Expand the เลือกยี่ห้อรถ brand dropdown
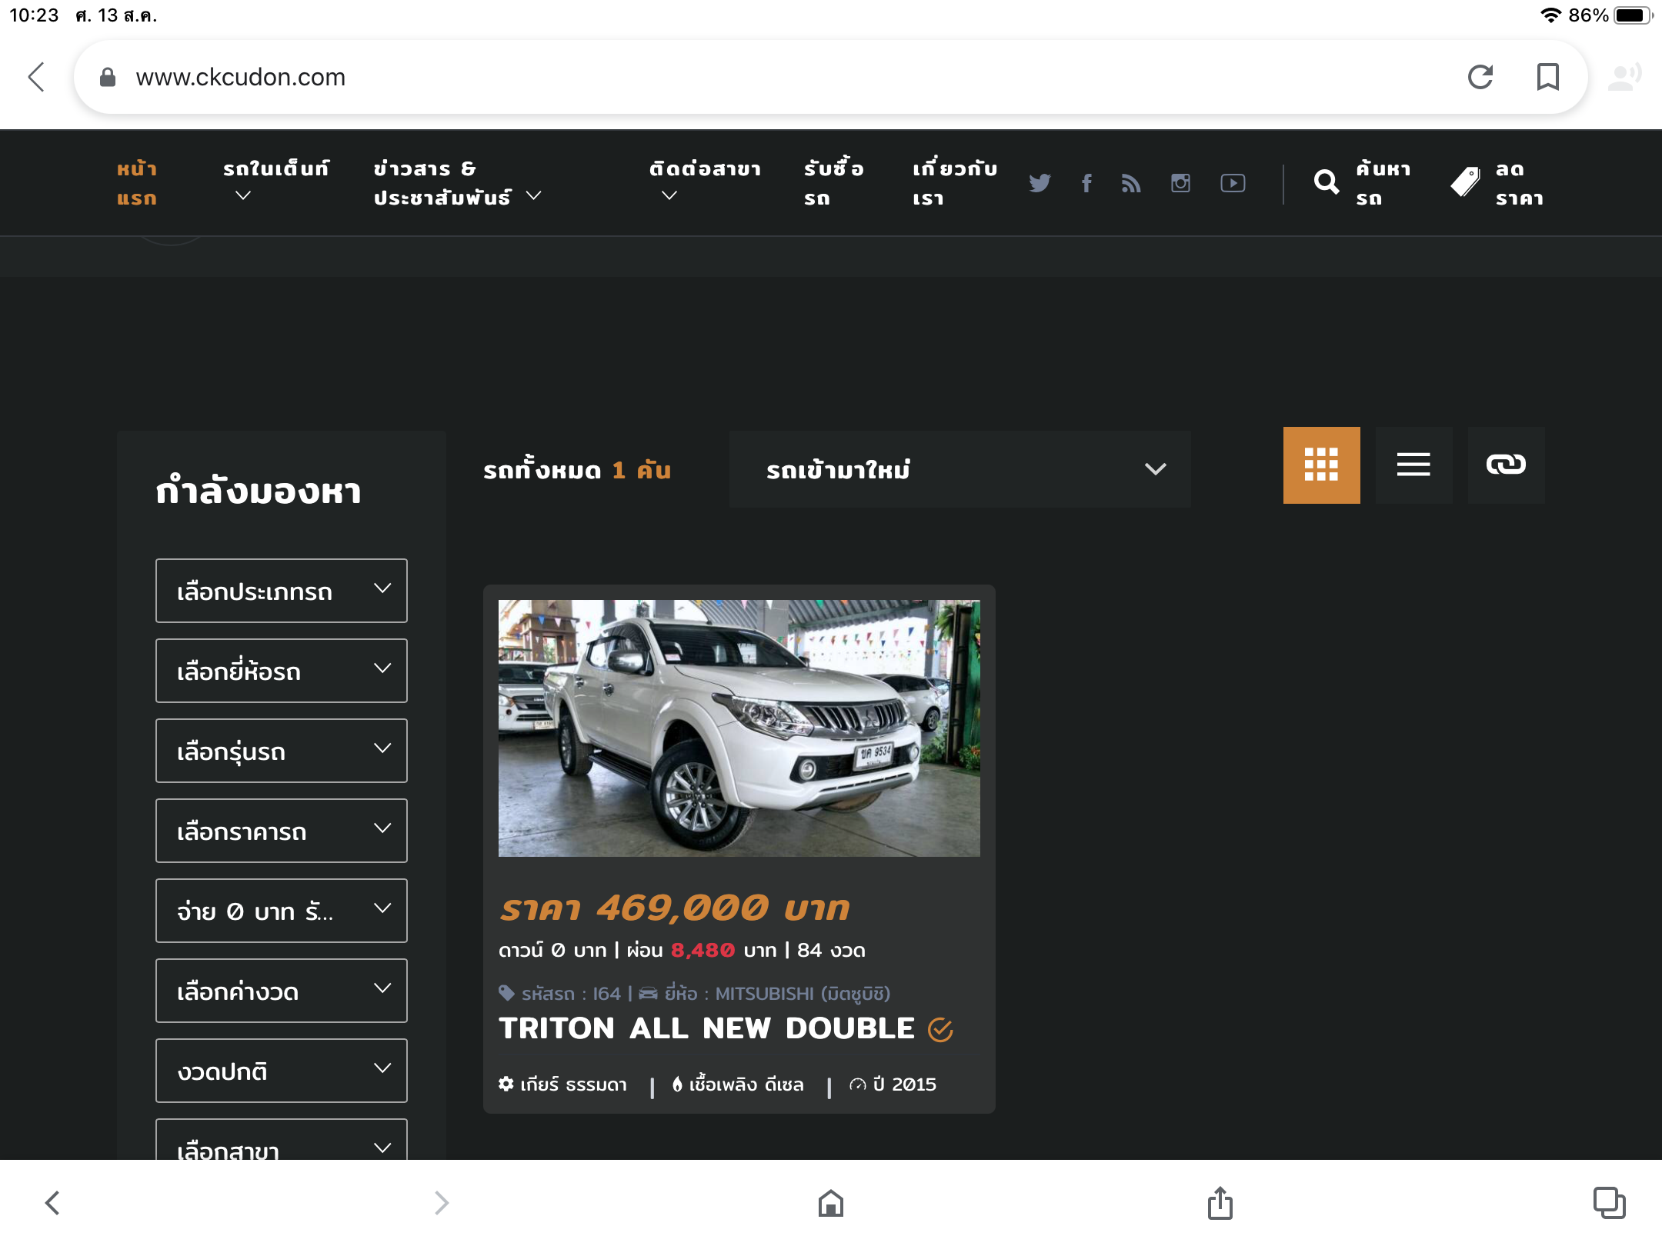The image size is (1662, 1246). [281, 671]
